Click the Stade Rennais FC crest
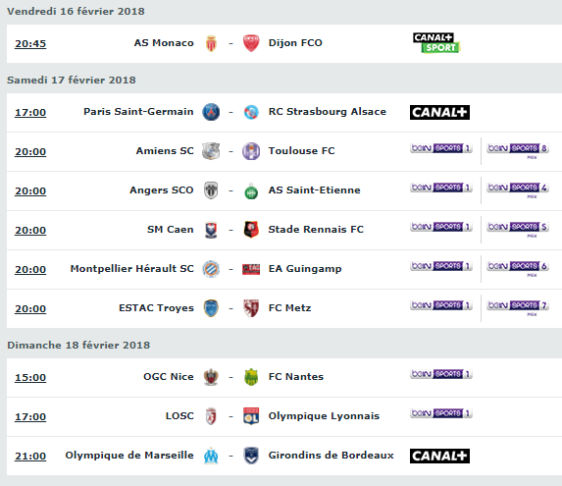The width and height of the screenshot is (562, 486). click(x=251, y=230)
